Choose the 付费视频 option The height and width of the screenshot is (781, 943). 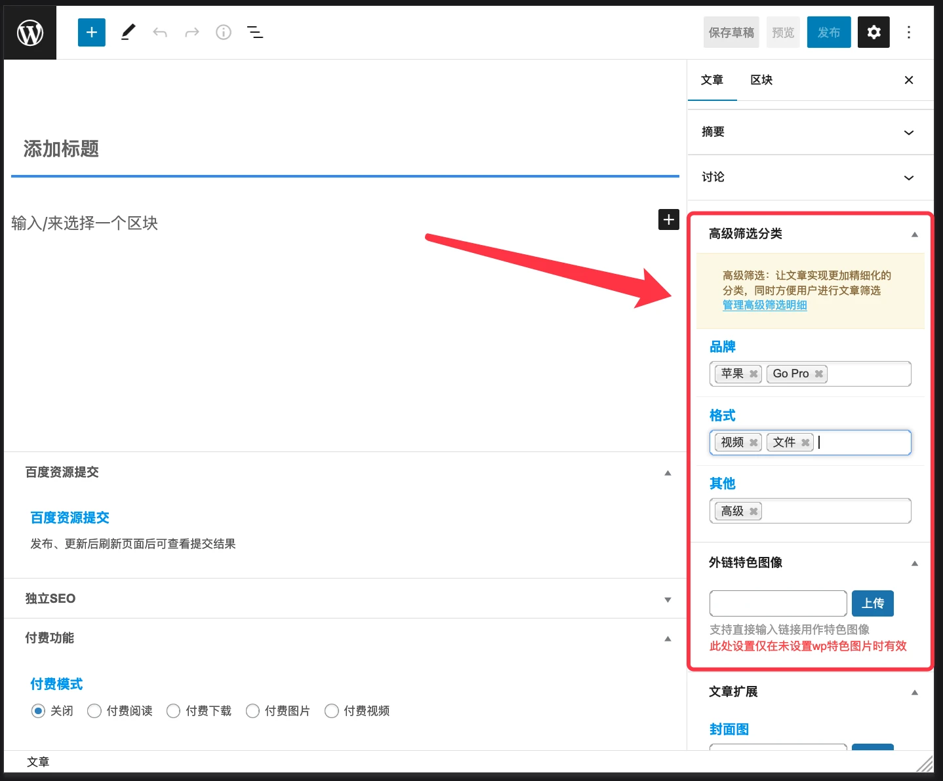(x=331, y=710)
